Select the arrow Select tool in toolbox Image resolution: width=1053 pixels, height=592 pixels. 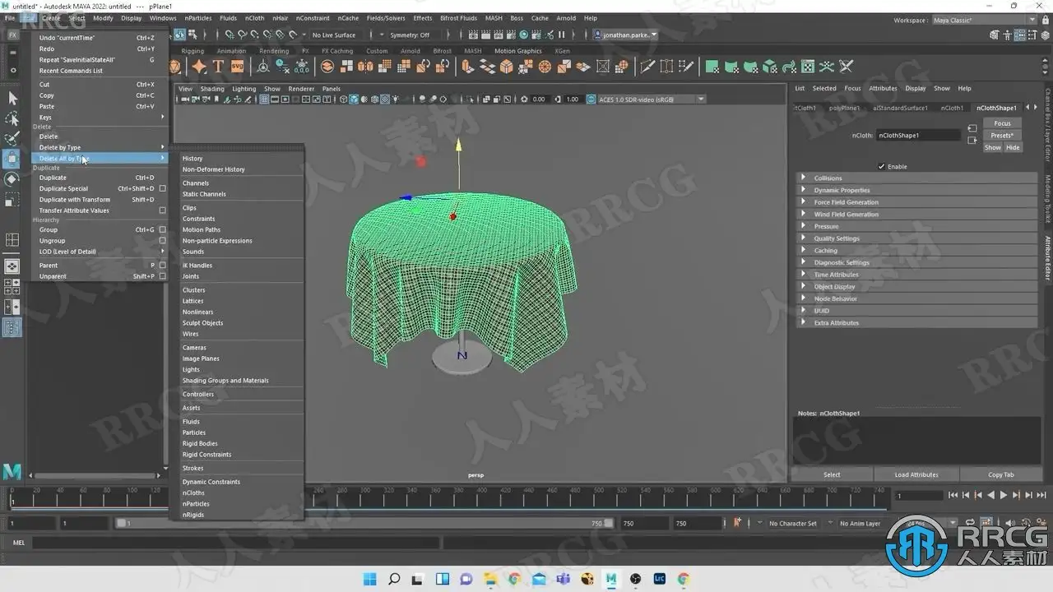tap(12, 98)
